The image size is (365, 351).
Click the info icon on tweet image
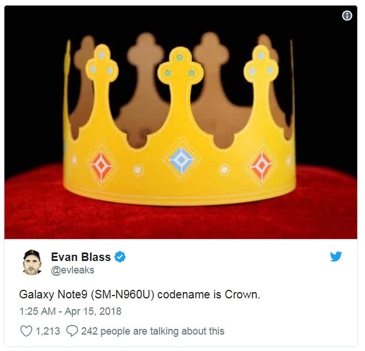click(x=347, y=16)
